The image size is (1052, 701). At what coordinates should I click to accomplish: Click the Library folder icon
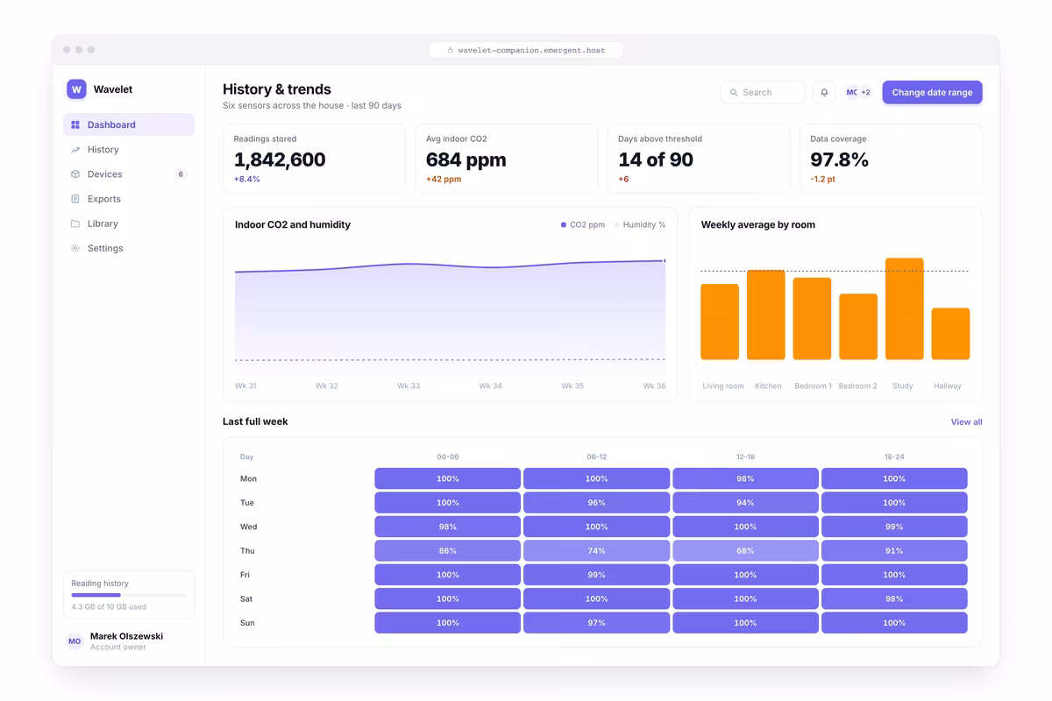[x=75, y=223]
